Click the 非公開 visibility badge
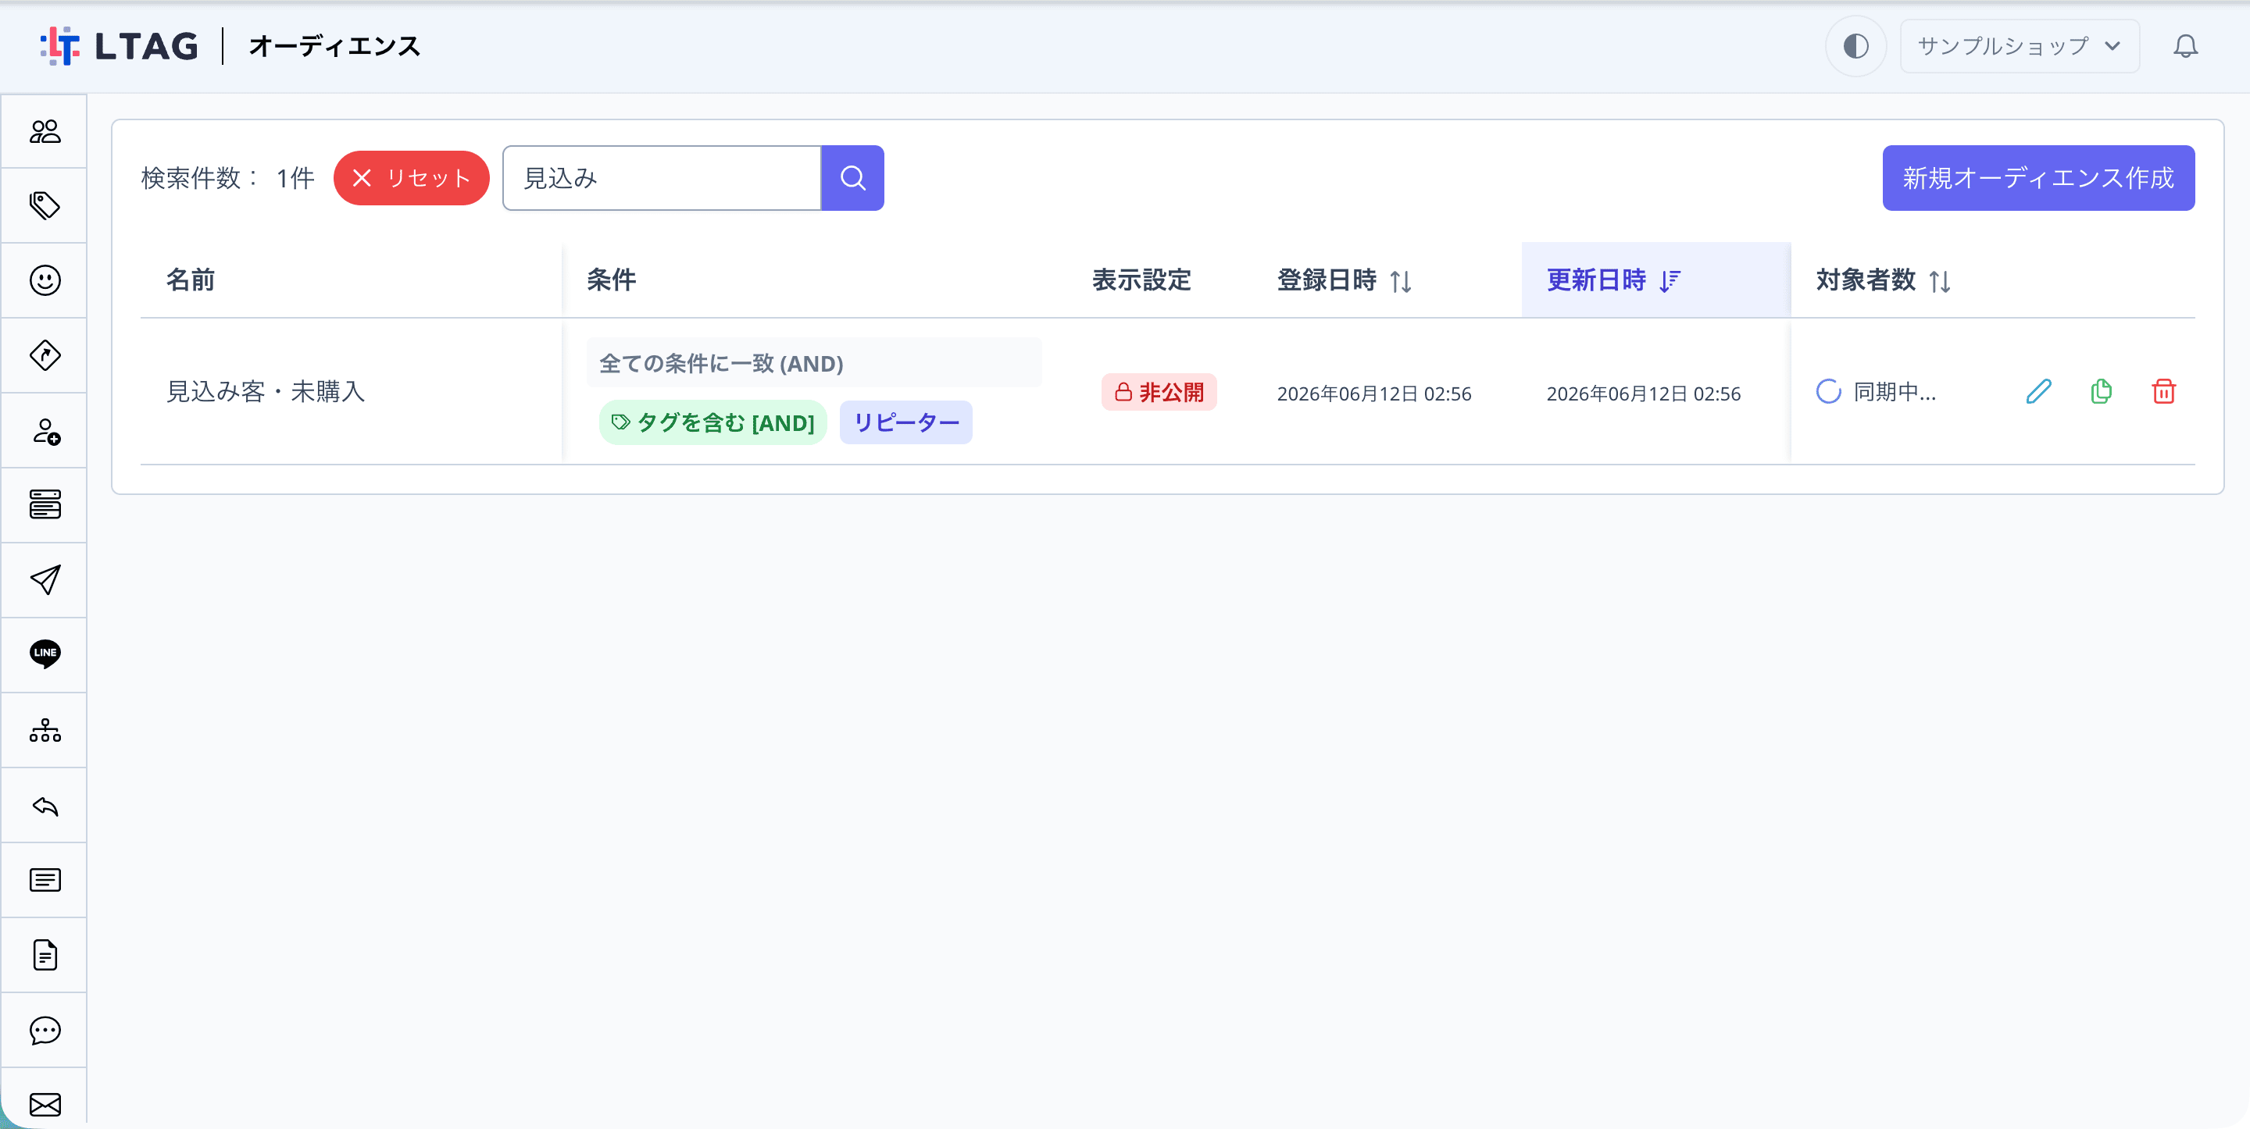 point(1158,392)
